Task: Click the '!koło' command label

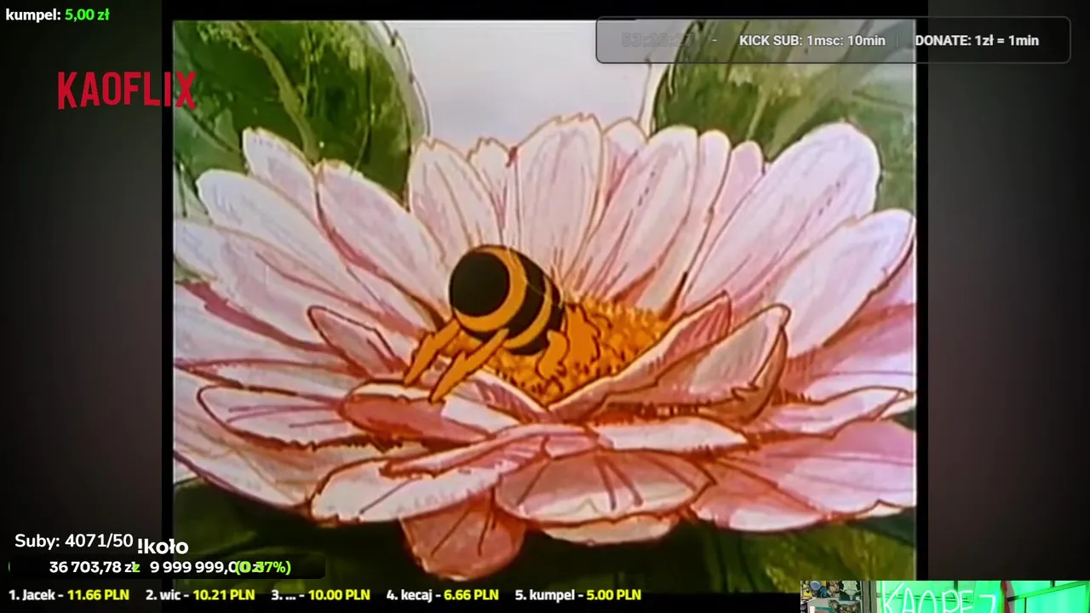Action: coord(162,547)
